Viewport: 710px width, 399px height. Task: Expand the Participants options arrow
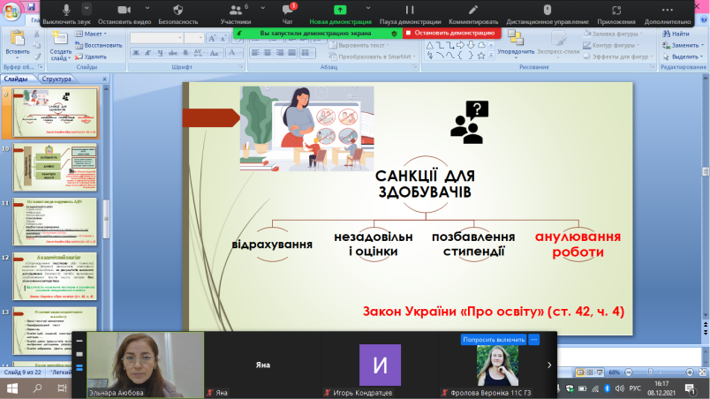pyautogui.click(x=262, y=8)
